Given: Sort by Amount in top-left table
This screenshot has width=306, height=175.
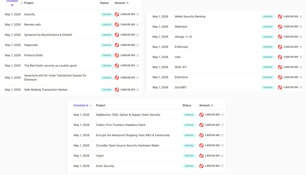Looking at the screenshot, I should (x=122, y=3).
